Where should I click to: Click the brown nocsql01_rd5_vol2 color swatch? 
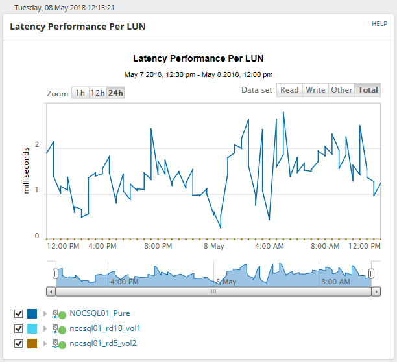tap(32, 344)
